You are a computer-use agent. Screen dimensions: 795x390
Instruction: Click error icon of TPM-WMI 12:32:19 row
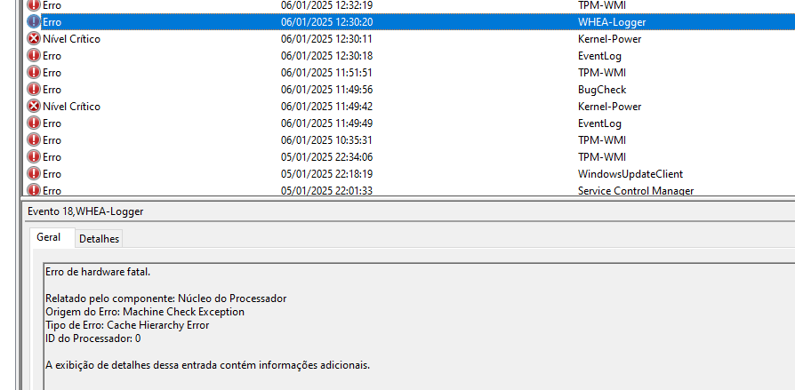click(x=34, y=5)
